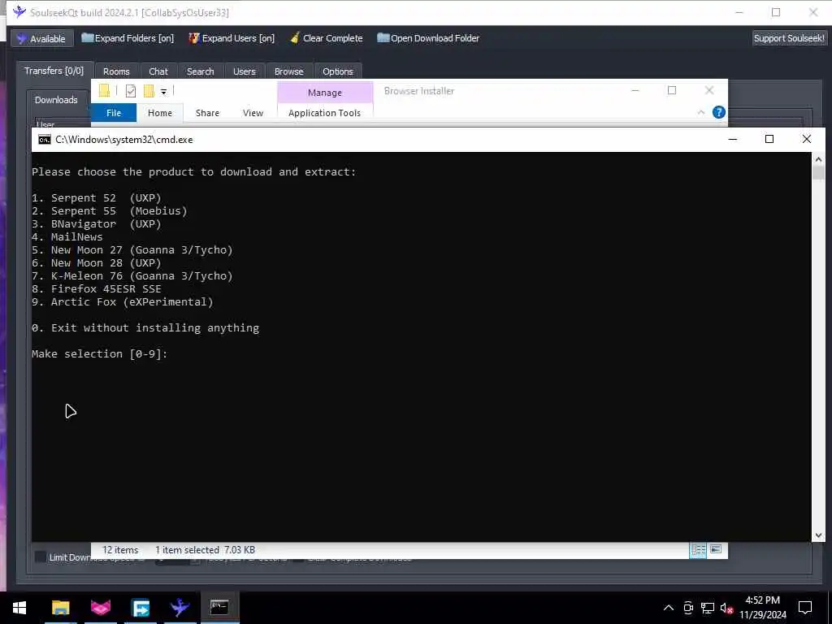Click the '12 items' status text
The image size is (832, 624).
tap(120, 550)
